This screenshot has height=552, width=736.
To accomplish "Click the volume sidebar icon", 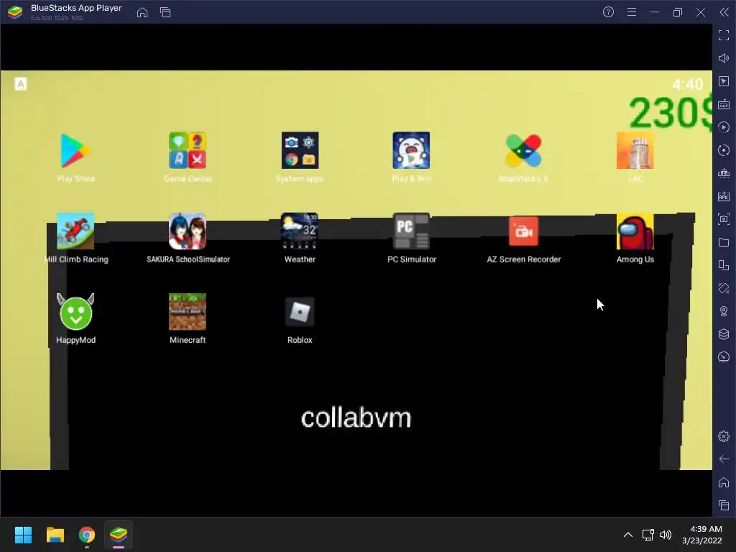I will pyautogui.click(x=724, y=58).
